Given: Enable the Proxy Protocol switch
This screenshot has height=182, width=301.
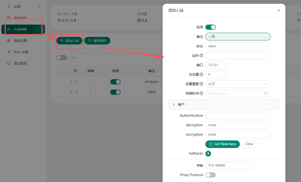Looking at the screenshot, I should pyautogui.click(x=210, y=175).
